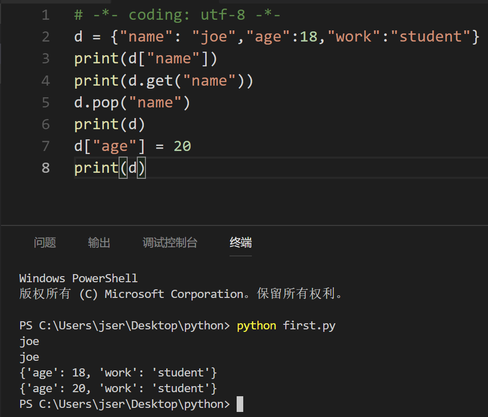The width and height of the screenshot is (488, 417).
Task: Click python first.py command in terminal
Action: tap(286, 325)
